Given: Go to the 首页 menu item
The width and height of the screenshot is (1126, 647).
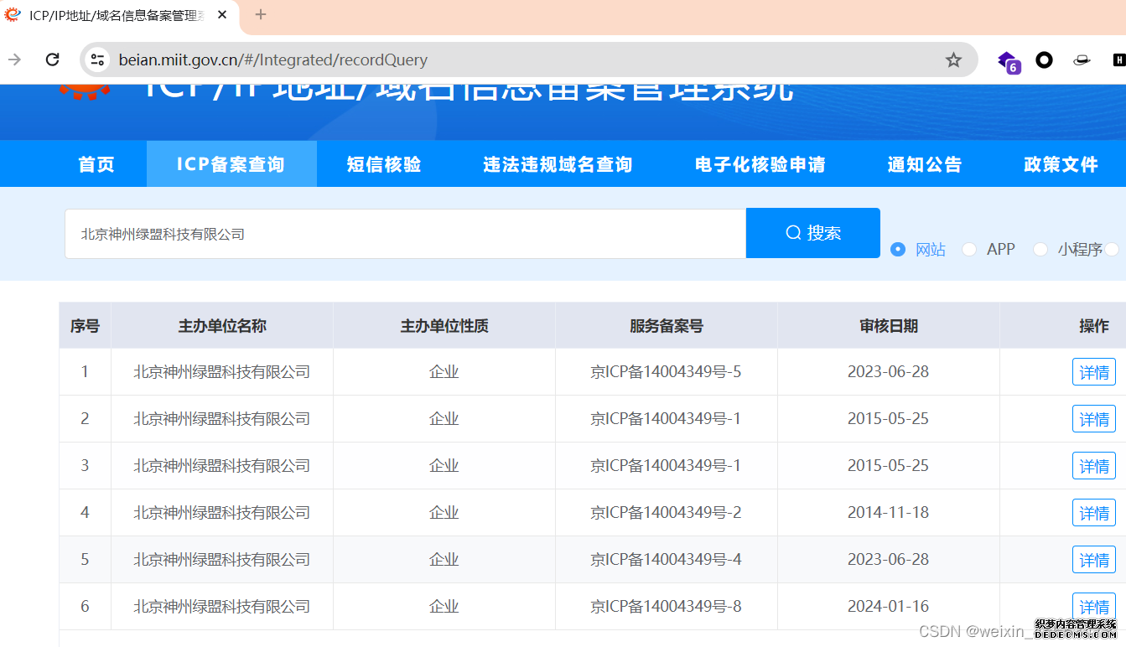Looking at the screenshot, I should 96,164.
